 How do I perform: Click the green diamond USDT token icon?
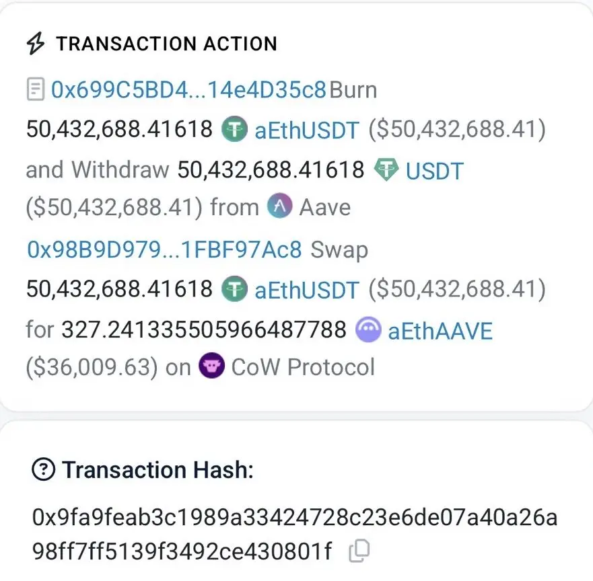point(386,169)
